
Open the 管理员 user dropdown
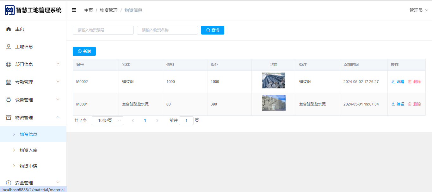418,10
